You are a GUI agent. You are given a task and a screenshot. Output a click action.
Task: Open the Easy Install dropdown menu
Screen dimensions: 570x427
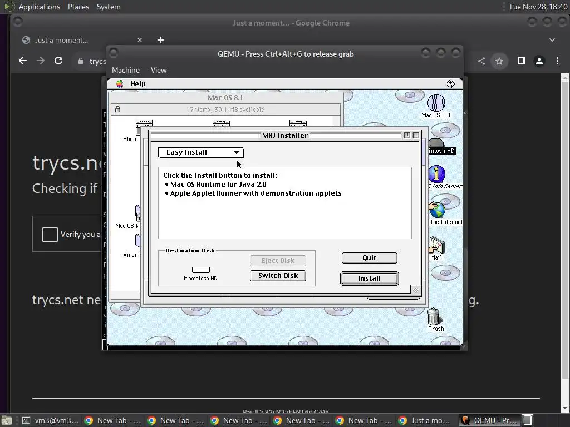point(200,152)
